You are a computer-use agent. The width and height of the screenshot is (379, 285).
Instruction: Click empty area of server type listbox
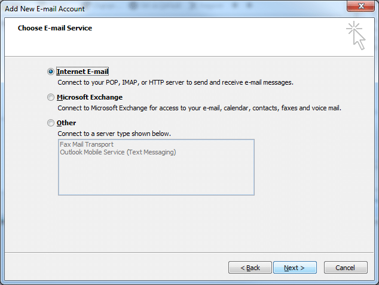tap(156, 176)
